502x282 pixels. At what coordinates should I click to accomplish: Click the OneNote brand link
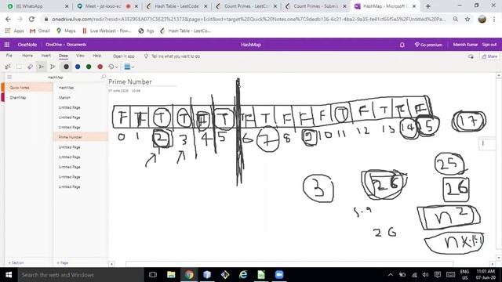pos(27,45)
